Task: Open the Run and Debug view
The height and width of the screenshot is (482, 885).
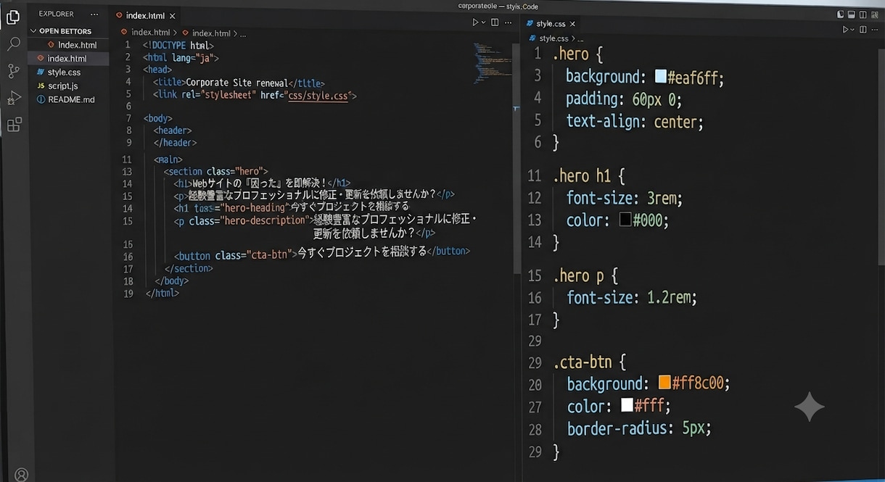Action: coord(13,98)
